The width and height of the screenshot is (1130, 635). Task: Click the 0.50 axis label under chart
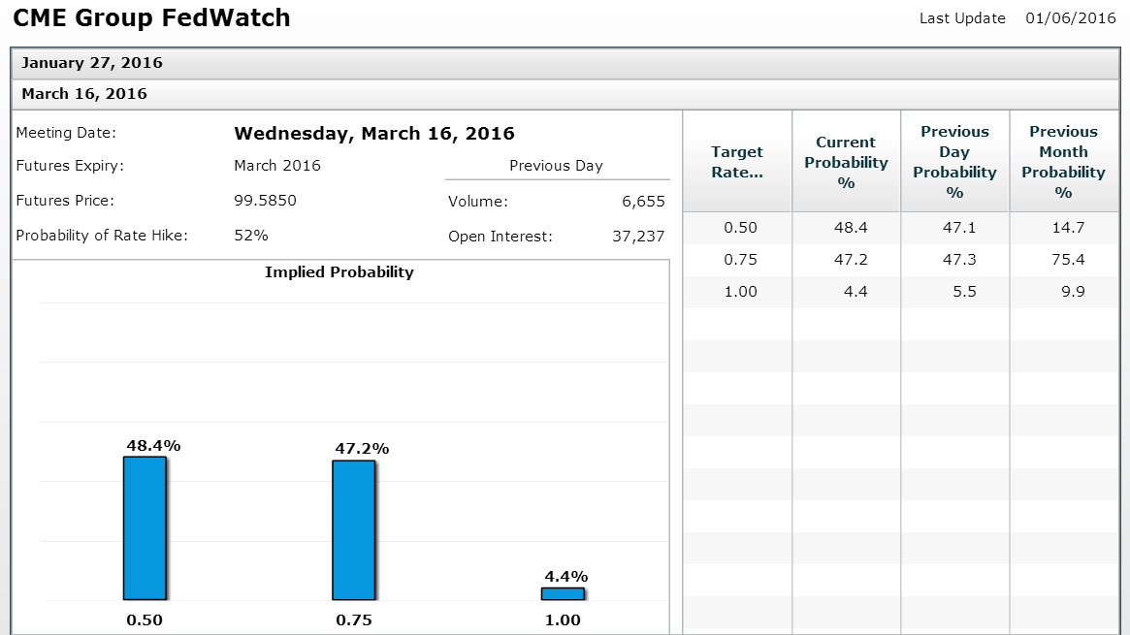(x=145, y=619)
